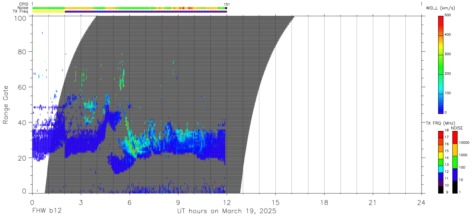This screenshot has width=474, height=219.
Task: Click the WID⊥ (km/s) velocity width colorbar
Action: pos(441,64)
